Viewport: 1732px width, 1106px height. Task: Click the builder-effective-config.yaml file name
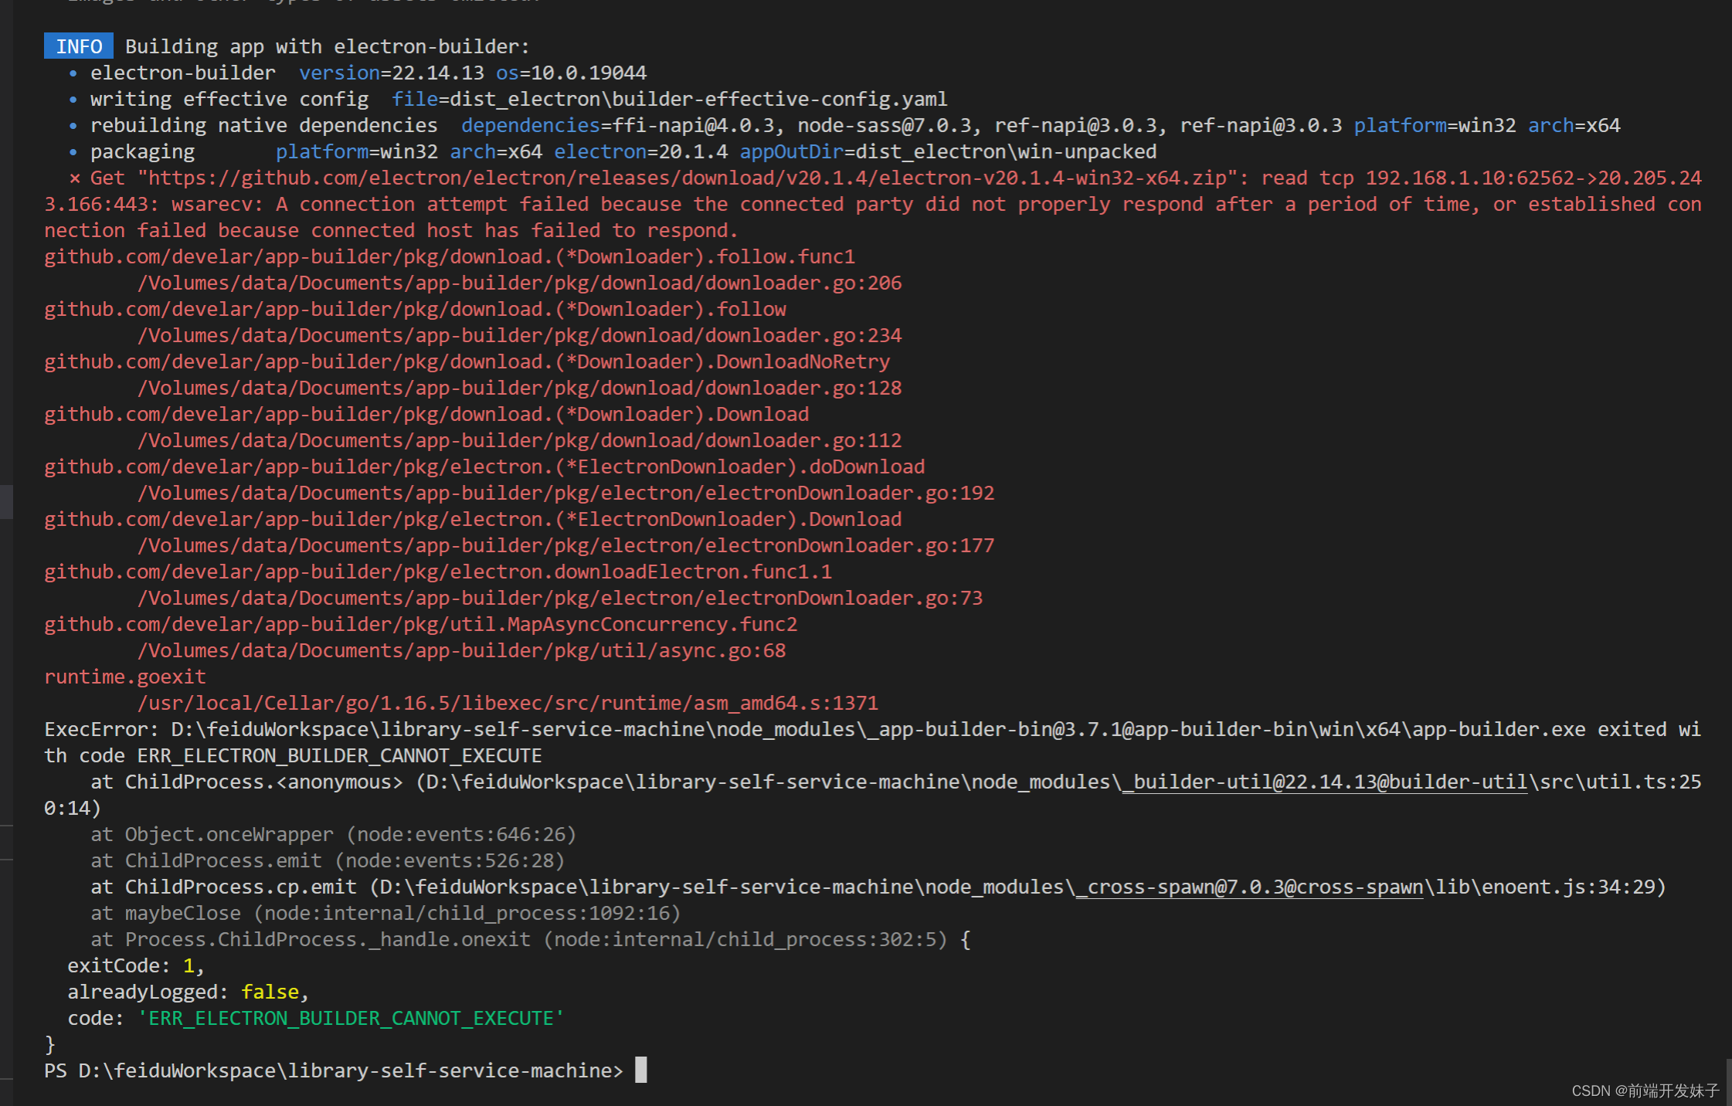click(x=779, y=100)
